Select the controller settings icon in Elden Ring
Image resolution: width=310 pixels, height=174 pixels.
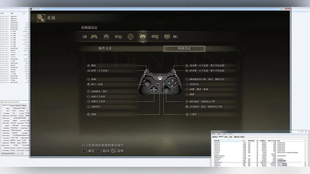(143, 36)
